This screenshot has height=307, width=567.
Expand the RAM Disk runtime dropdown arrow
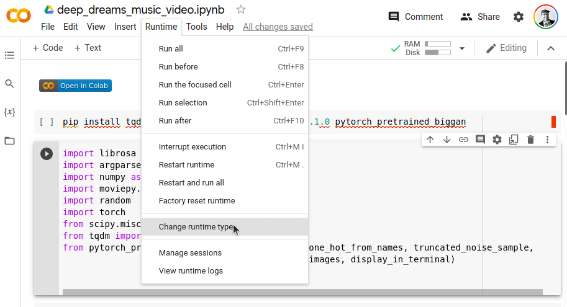pyautogui.click(x=462, y=48)
